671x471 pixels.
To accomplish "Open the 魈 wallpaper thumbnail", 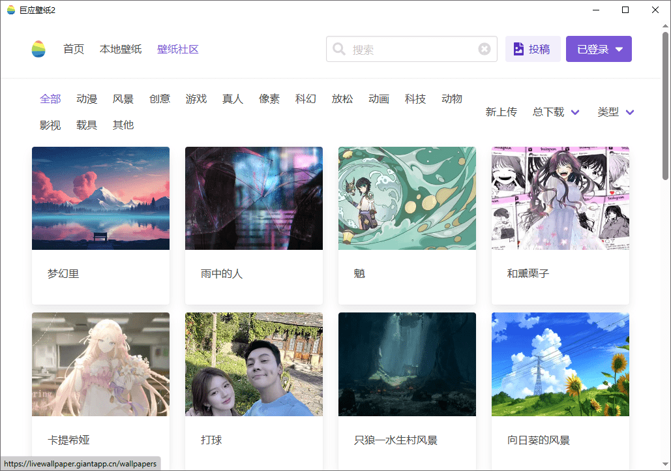I will click(x=407, y=198).
